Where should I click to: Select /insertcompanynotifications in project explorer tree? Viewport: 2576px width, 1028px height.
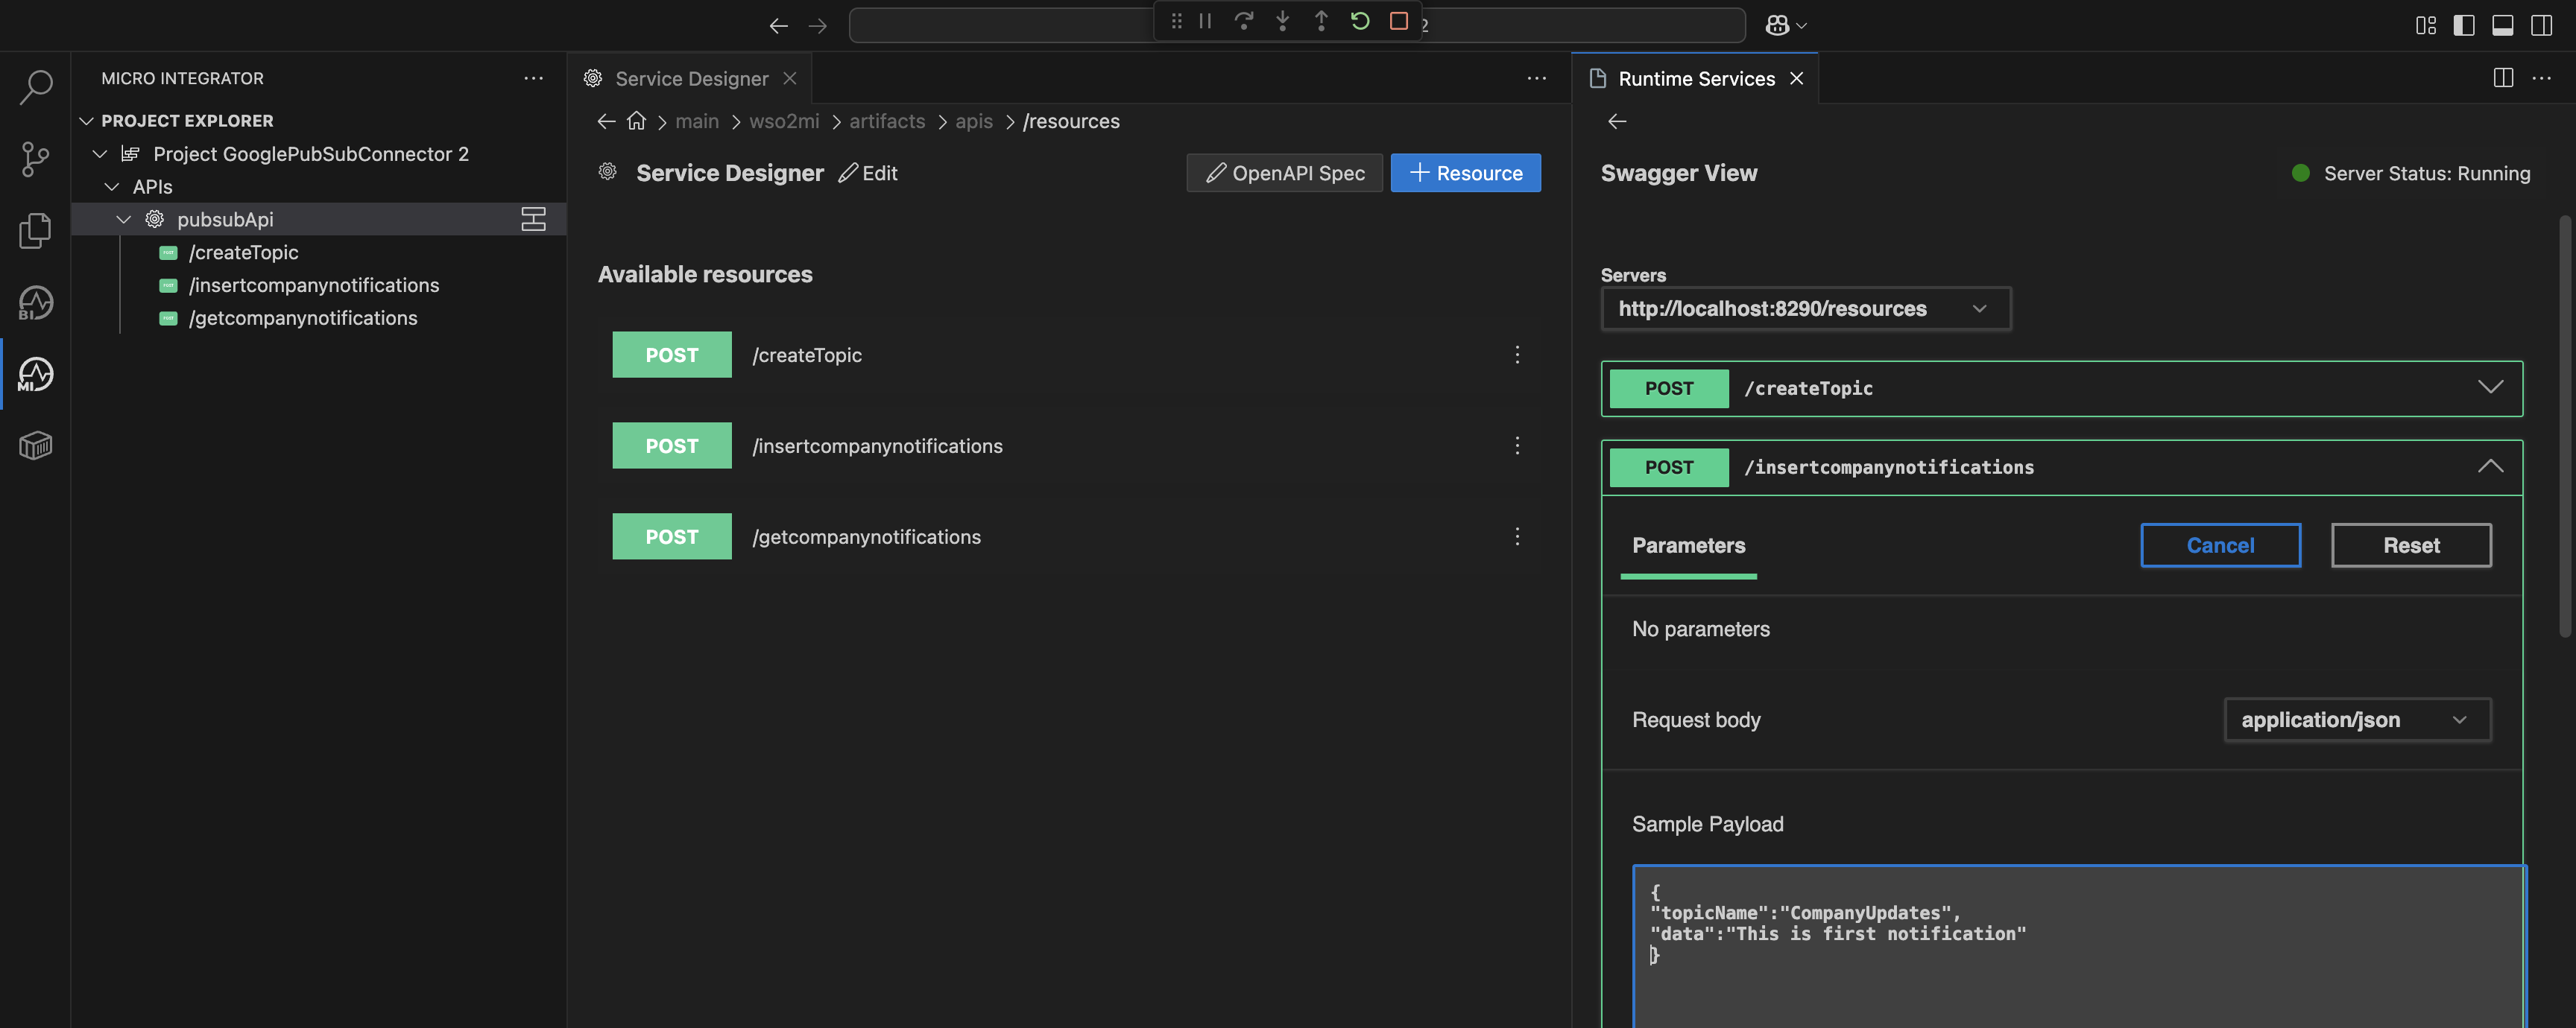coord(314,286)
